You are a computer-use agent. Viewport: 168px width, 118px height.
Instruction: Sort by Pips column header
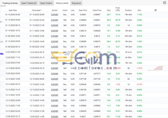point(109,10)
